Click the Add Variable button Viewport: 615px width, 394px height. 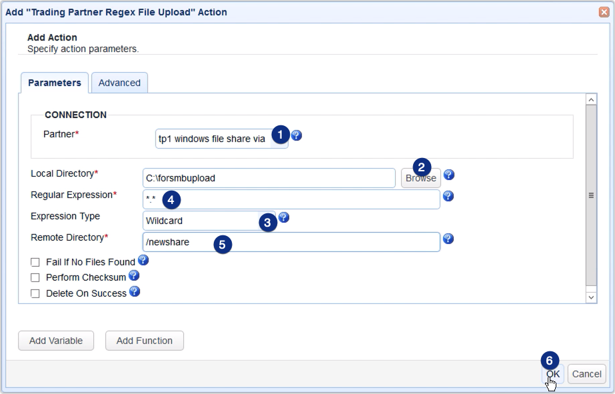click(56, 341)
